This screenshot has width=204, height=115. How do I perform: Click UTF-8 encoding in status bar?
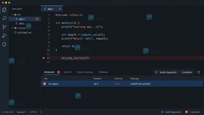click(33, 112)
